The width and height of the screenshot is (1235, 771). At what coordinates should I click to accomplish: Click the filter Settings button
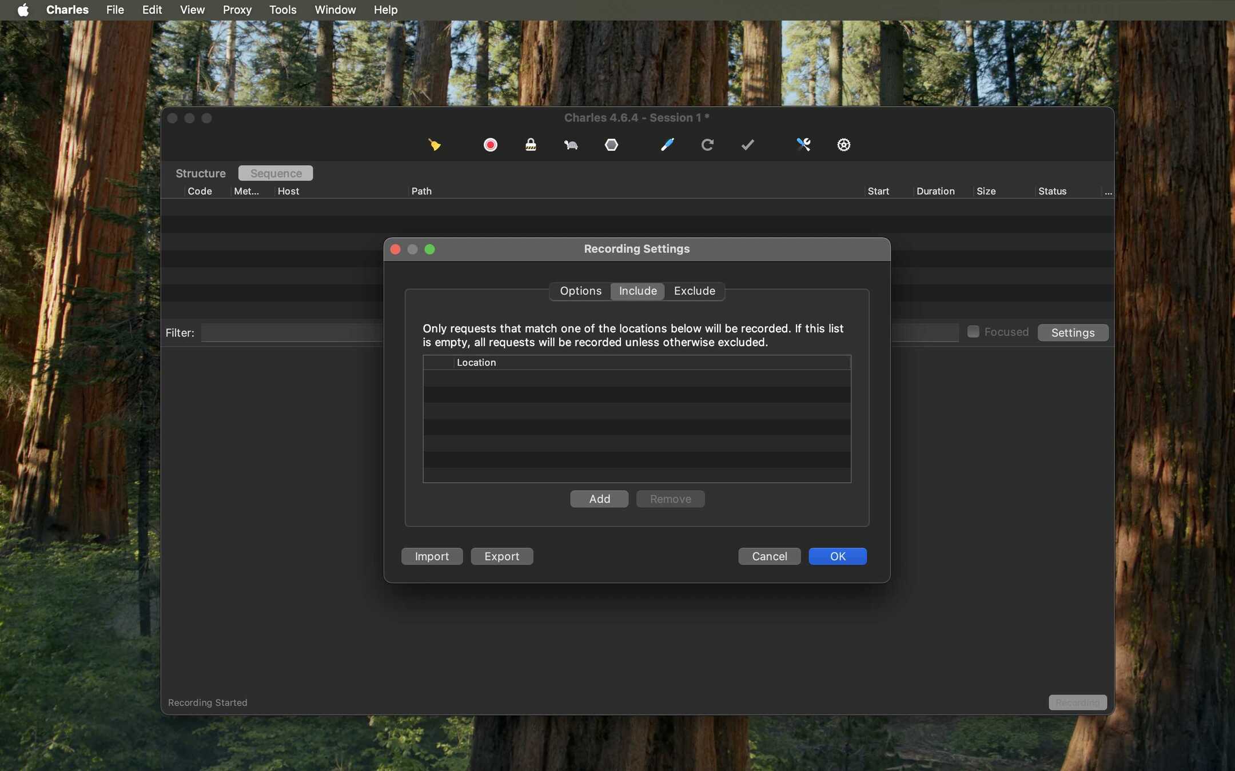click(x=1073, y=333)
